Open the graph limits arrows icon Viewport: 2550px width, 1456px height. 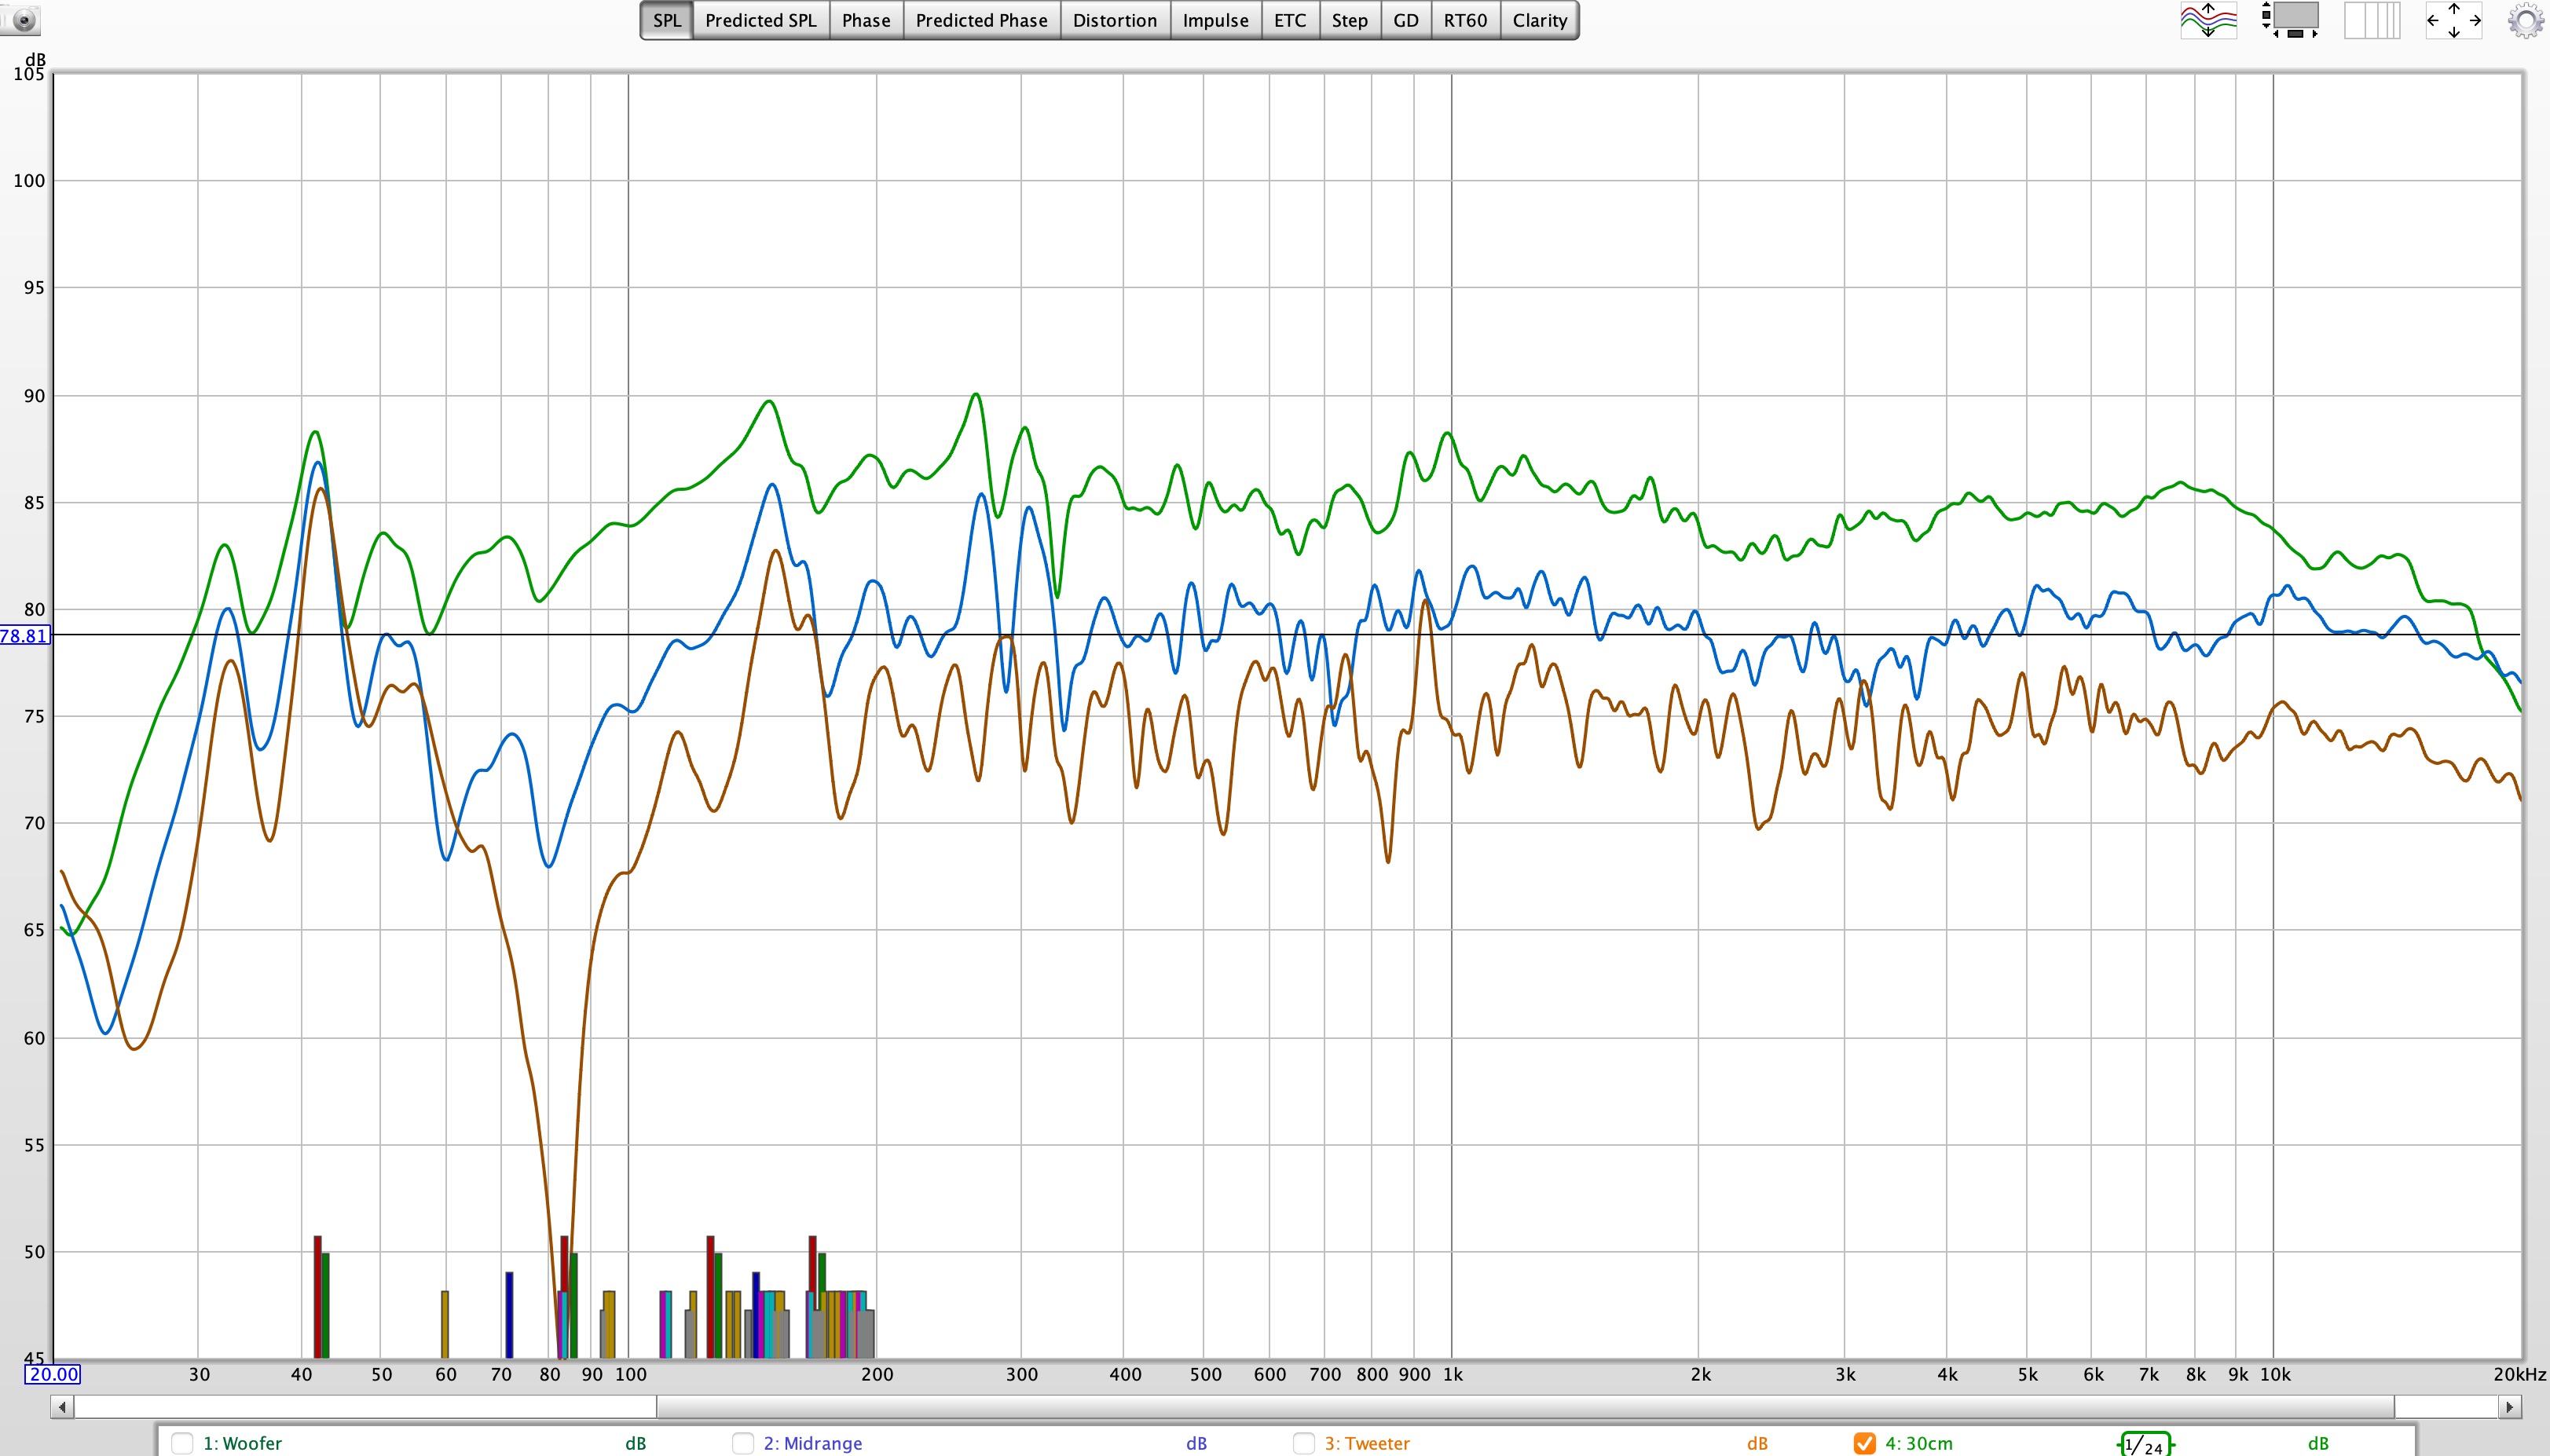[2454, 20]
